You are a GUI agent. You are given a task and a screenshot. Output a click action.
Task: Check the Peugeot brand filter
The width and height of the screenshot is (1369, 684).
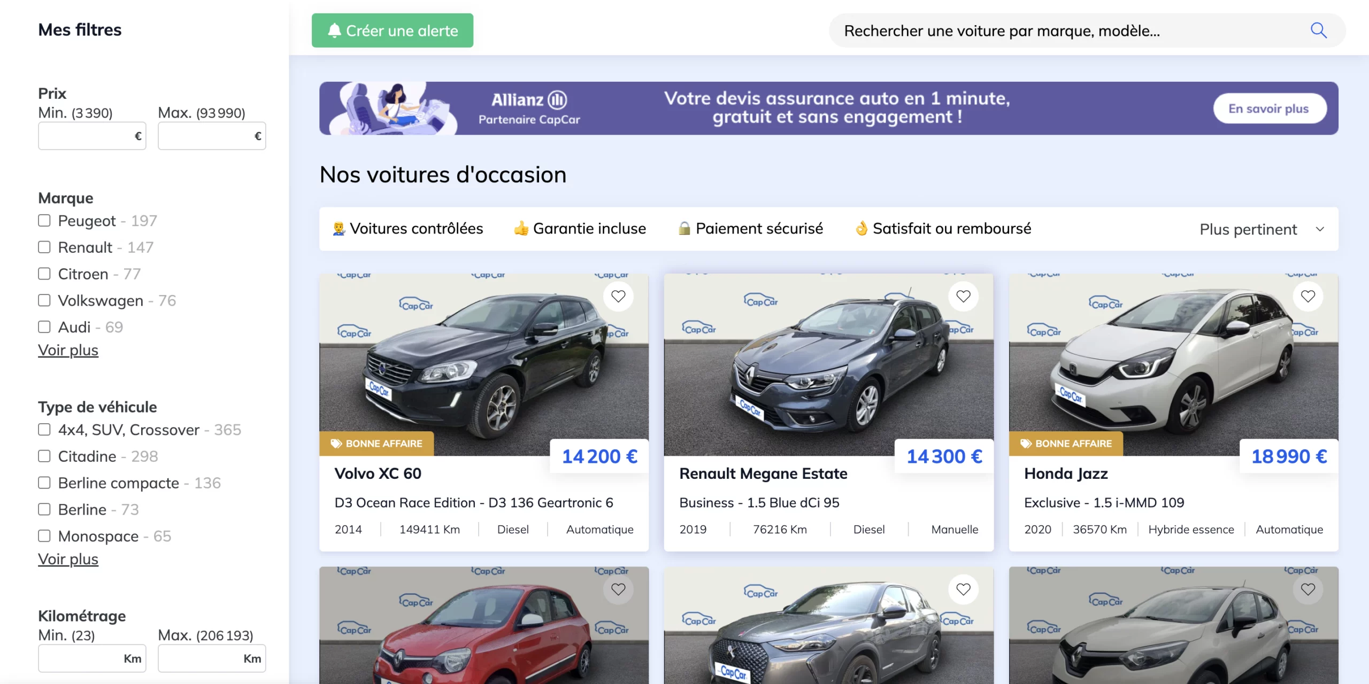click(44, 221)
